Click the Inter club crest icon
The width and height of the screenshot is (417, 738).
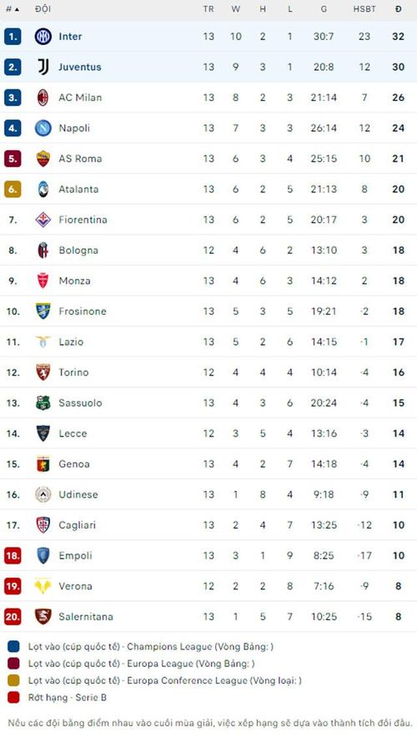point(43,36)
